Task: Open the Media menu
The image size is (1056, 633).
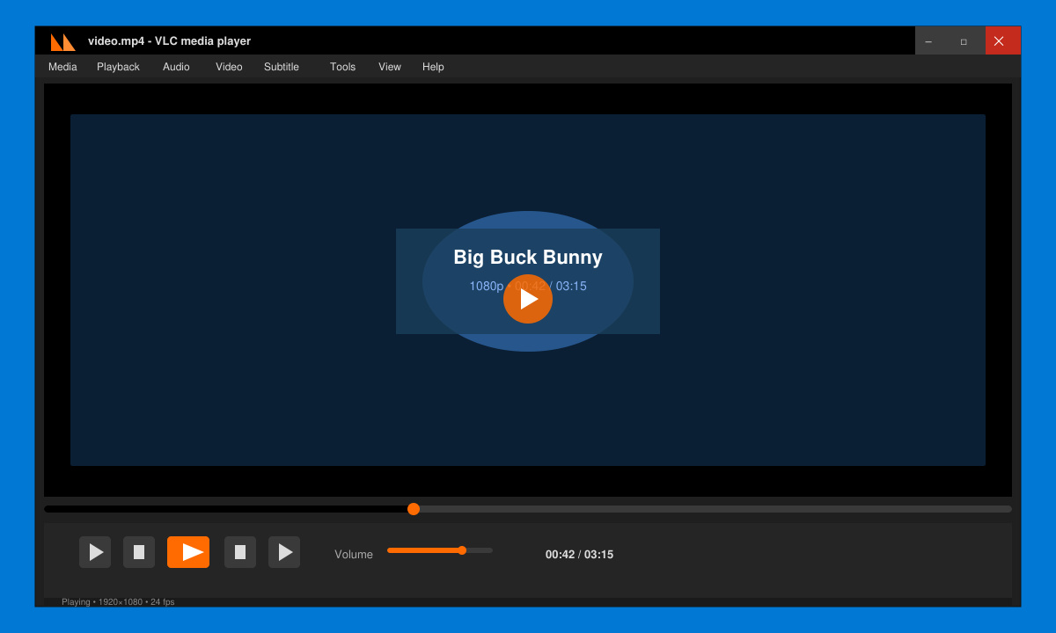Action: point(62,67)
